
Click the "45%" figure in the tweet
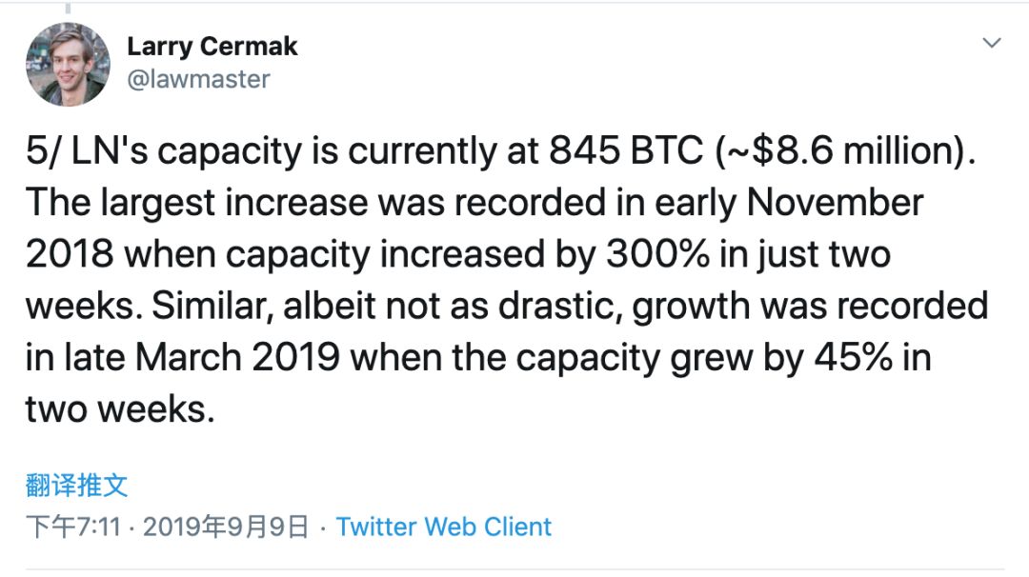tap(854, 357)
